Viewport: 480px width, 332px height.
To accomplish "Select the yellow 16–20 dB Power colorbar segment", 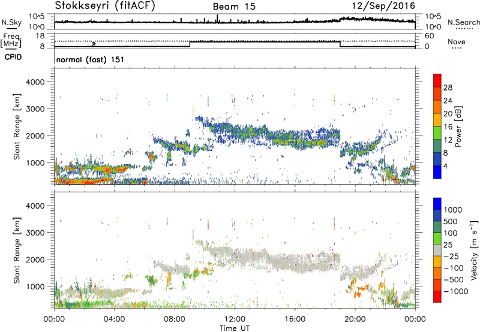I will pos(437,120).
